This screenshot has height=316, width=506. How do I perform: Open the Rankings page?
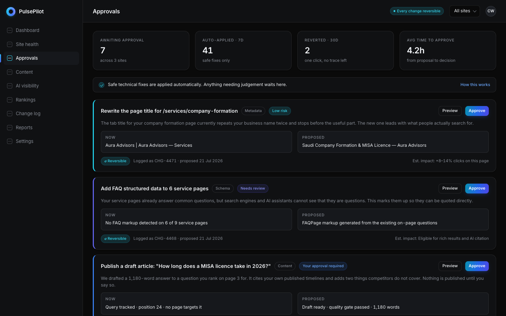[x=41, y=100]
